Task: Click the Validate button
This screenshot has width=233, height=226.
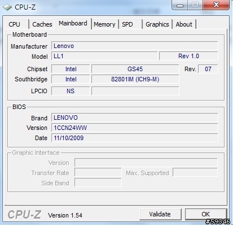Action: pyautogui.click(x=160, y=214)
